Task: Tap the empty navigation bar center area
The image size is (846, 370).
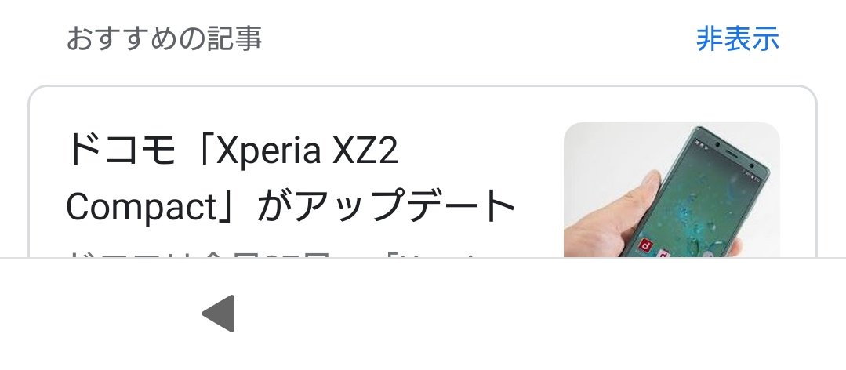Action: pos(423,314)
